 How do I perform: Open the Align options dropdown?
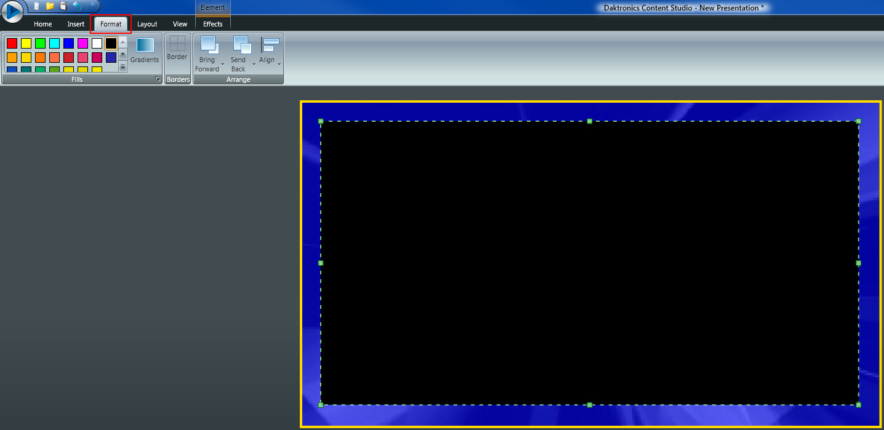pyautogui.click(x=279, y=65)
